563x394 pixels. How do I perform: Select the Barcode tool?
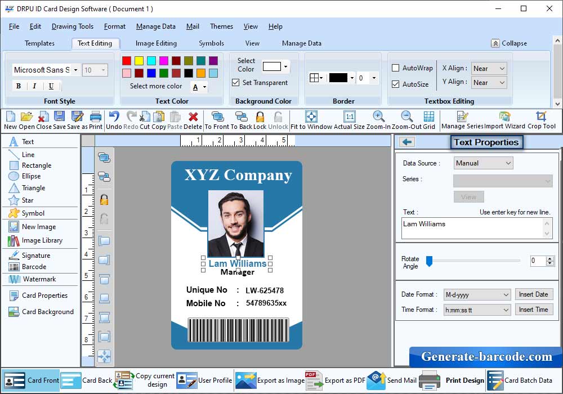pos(28,267)
